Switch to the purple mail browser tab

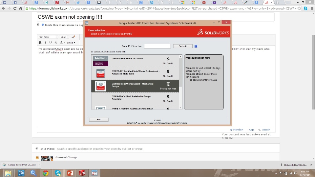(x=214, y=3)
